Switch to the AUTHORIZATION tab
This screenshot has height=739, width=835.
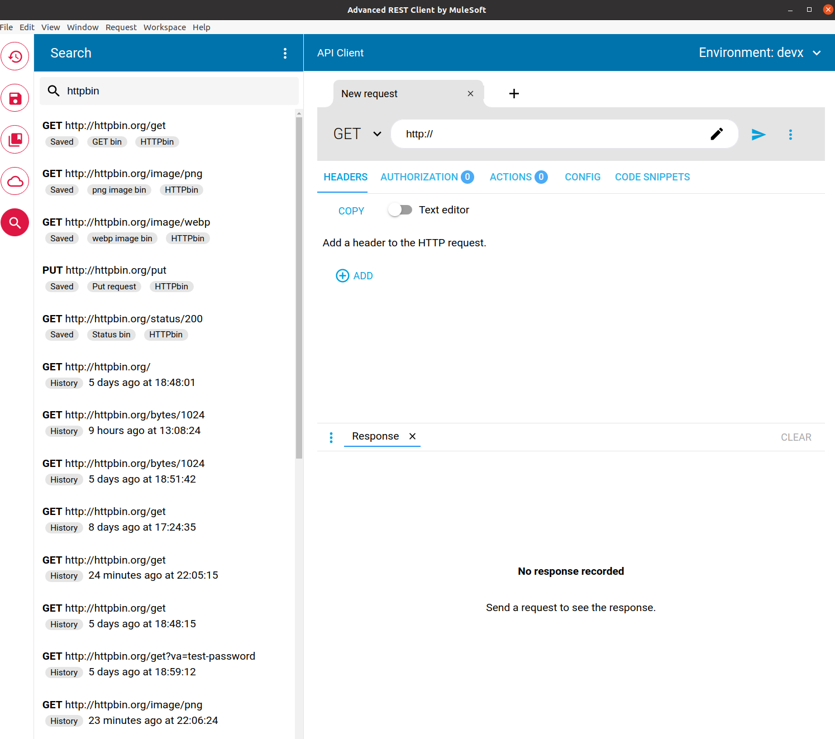coord(427,177)
